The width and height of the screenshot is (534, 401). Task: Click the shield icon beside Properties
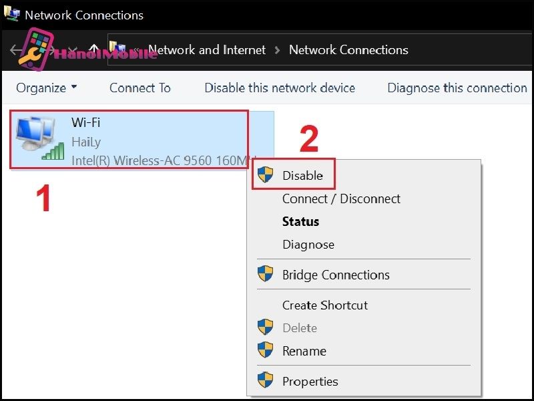pos(265,380)
